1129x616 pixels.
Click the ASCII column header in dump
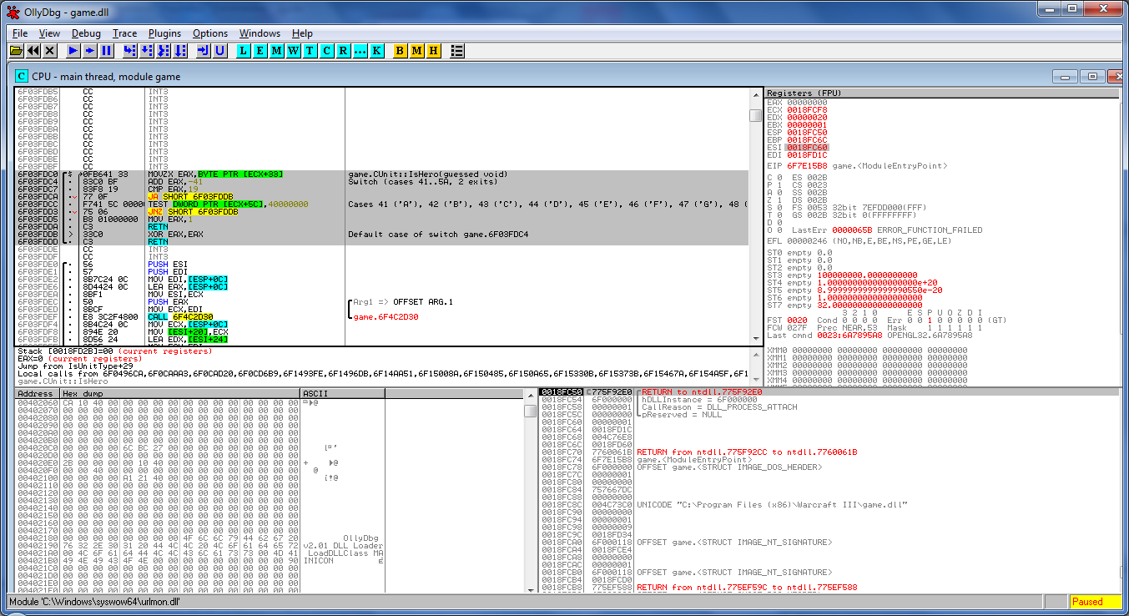[343, 393]
